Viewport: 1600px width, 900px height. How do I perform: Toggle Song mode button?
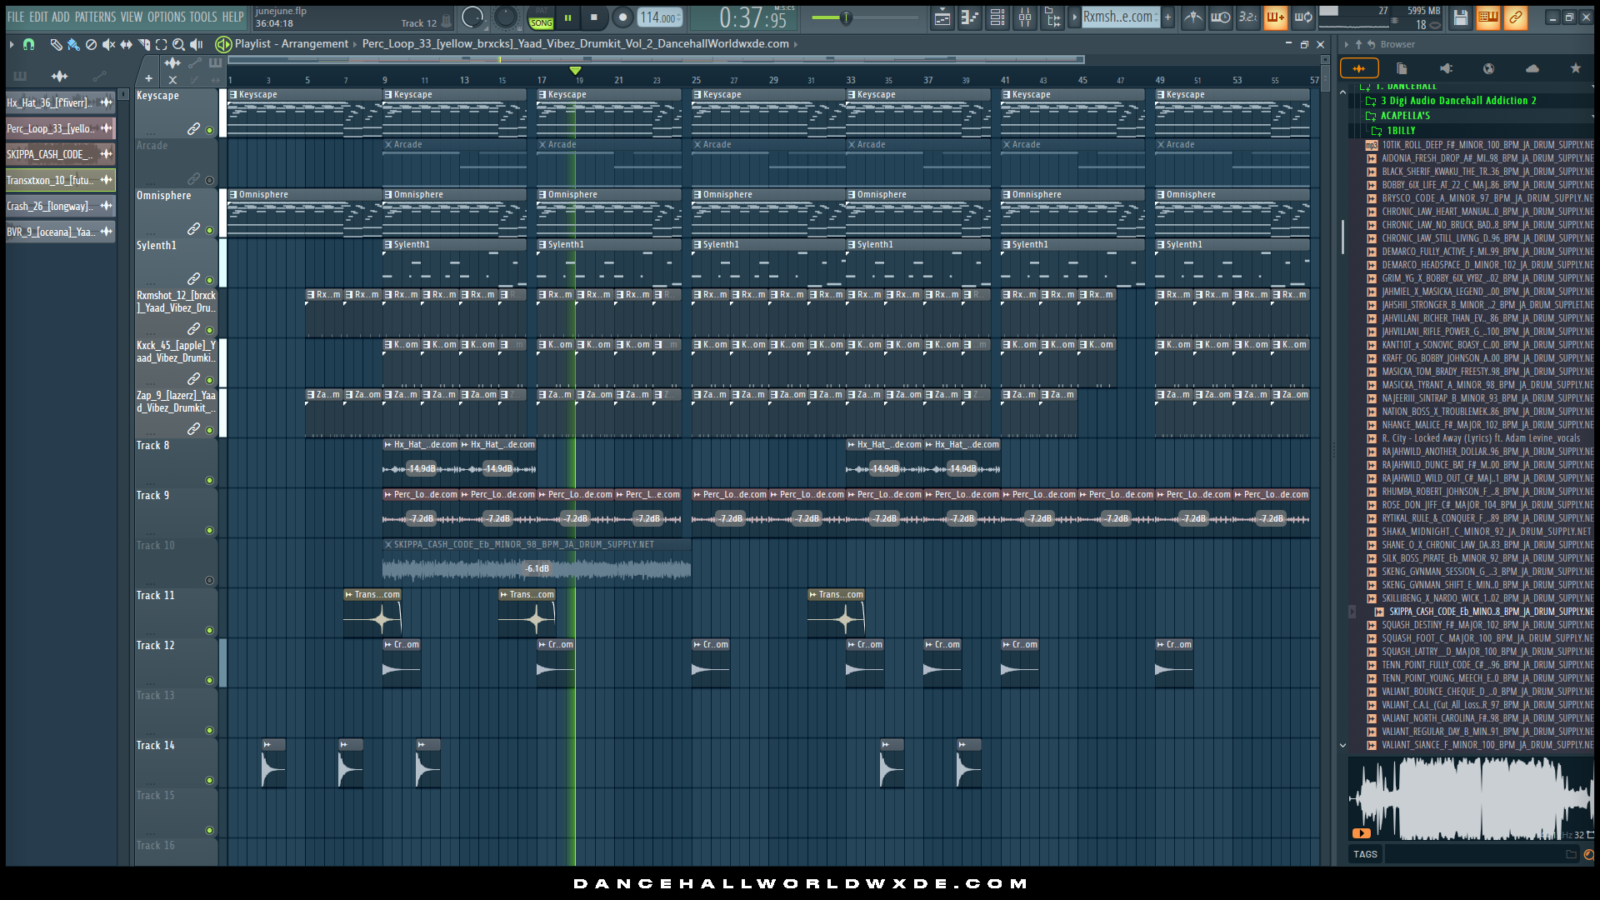coord(541,22)
